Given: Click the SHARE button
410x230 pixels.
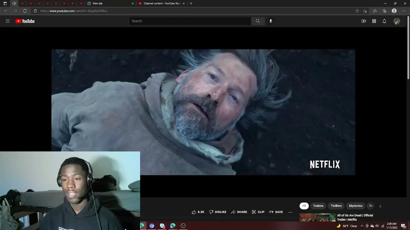Looking at the screenshot, I should 239,212.
